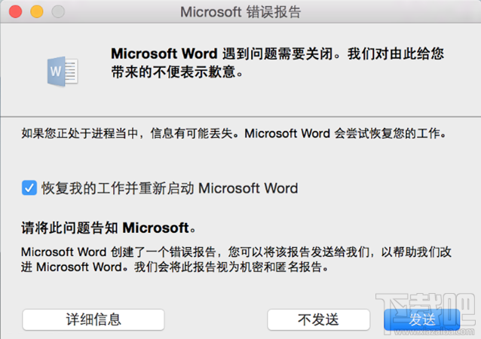The width and height of the screenshot is (481, 339).
Task: Click the heading 请将此问题告知 Microsoft。
Action: click(109, 228)
